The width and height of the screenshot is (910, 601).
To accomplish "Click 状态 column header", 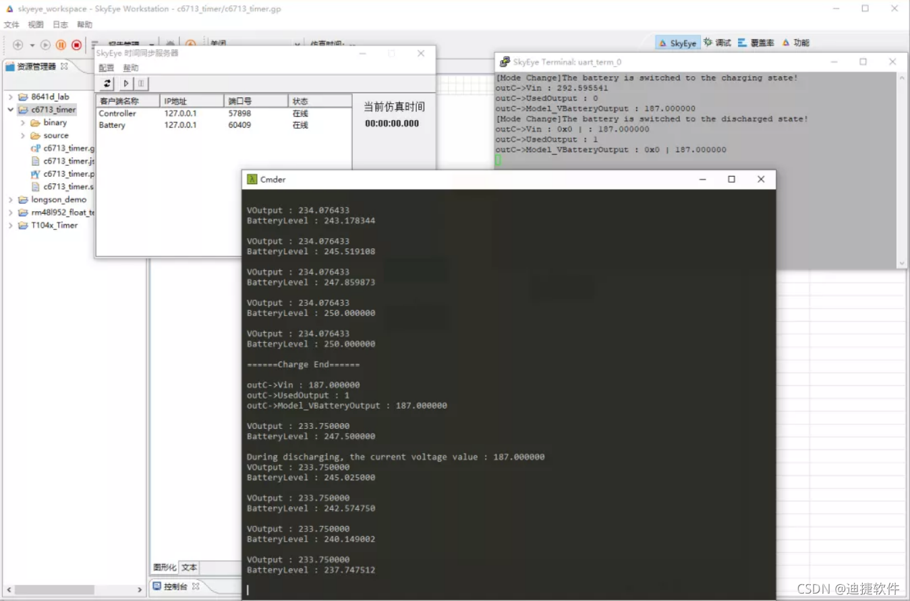I will click(x=320, y=101).
